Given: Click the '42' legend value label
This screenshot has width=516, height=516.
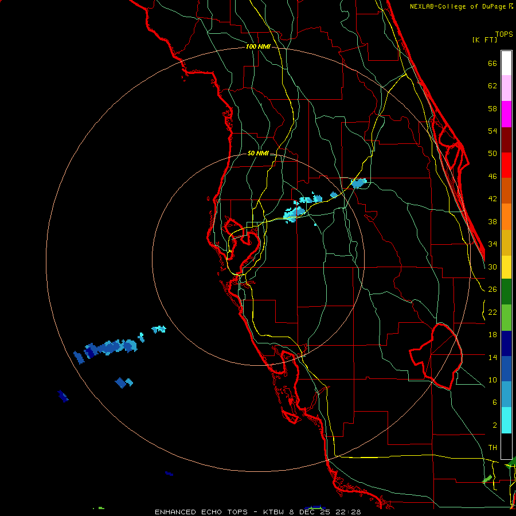Looking at the screenshot, I should point(492,199).
